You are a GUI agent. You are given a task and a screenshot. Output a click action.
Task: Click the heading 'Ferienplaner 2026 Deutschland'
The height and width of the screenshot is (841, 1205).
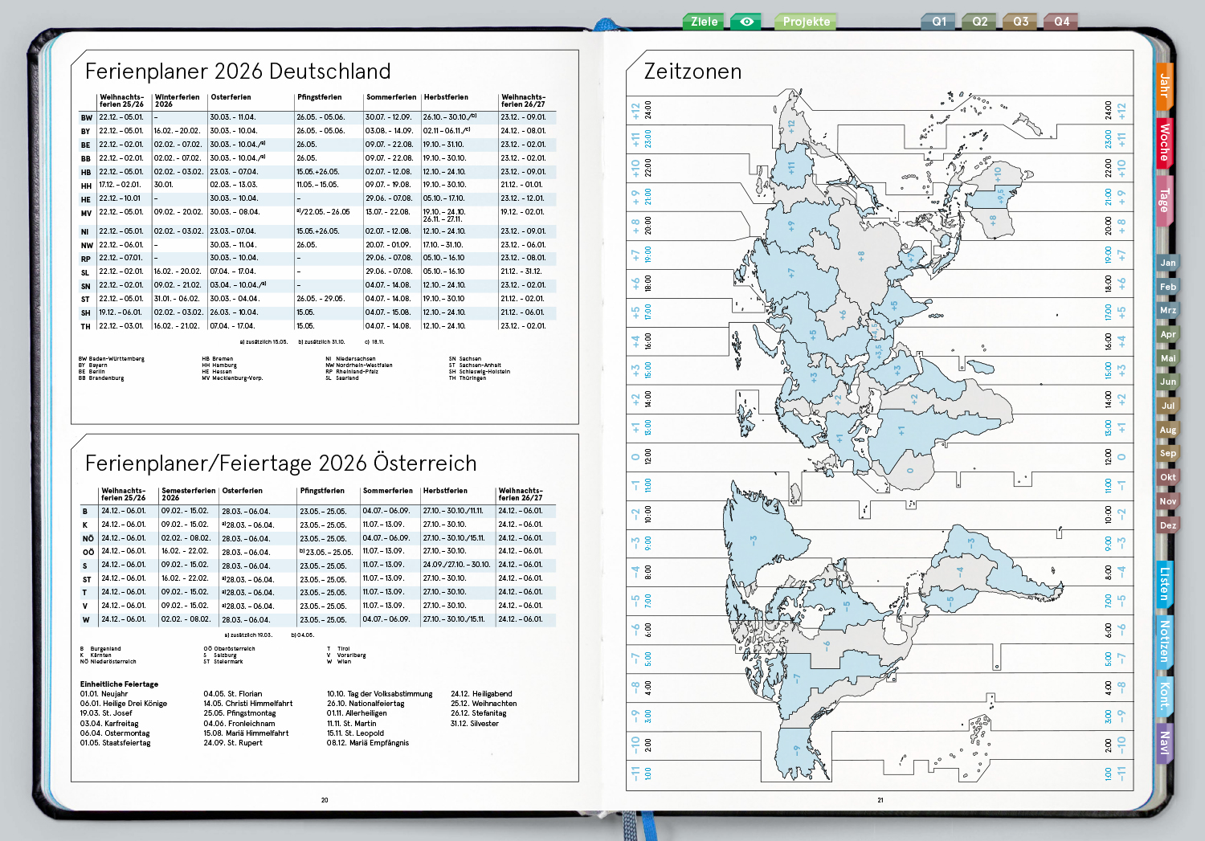tap(238, 71)
